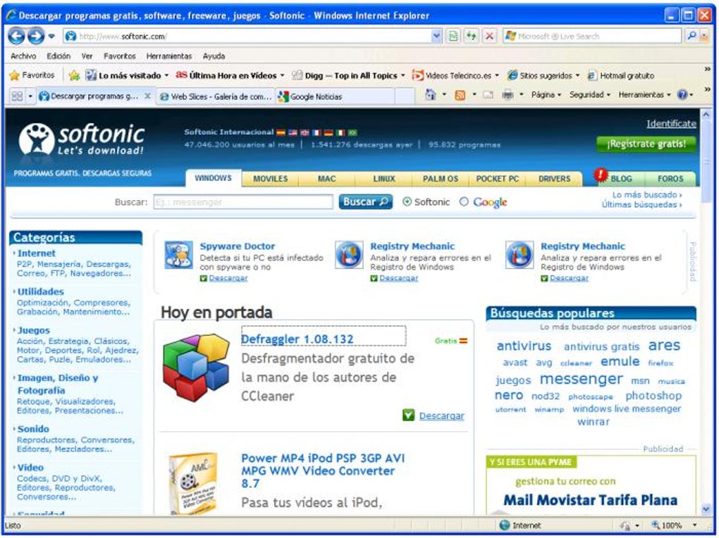Click Descargar link under Spyware Doctor
719x538 pixels.
coord(228,278)
